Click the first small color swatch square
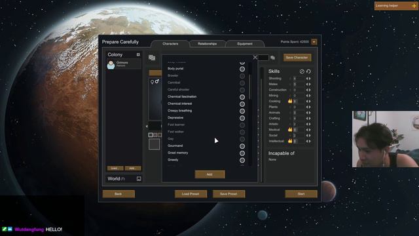This screenshot has width=419, height=236. (151, 135)
